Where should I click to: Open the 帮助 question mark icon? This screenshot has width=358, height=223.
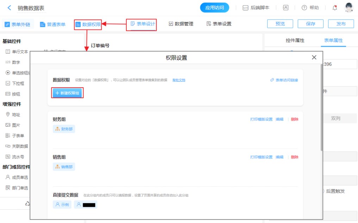click(x=304, y=8)
